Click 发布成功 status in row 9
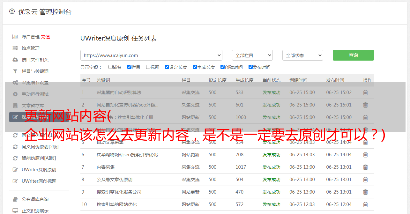The width and height of the screenshot is (410, 214). pyautogui.click(x=272, y=192)
